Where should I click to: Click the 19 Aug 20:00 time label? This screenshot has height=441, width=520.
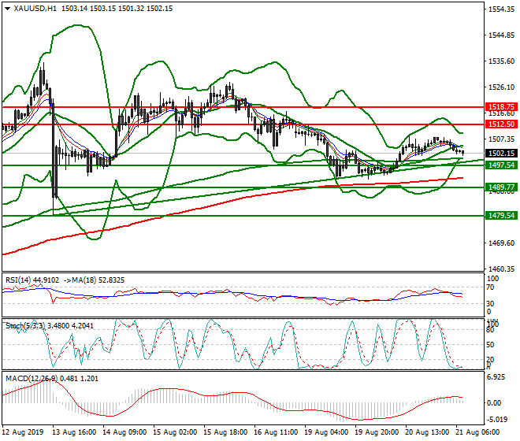click(x=377, y=432)
